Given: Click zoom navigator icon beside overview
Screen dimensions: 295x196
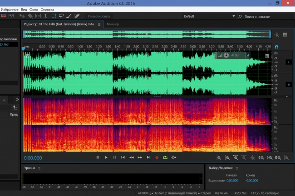Looking at the screenshot, I should [x=277, y=34].
